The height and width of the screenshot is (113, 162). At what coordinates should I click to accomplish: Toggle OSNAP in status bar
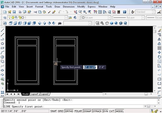(87, 111)
